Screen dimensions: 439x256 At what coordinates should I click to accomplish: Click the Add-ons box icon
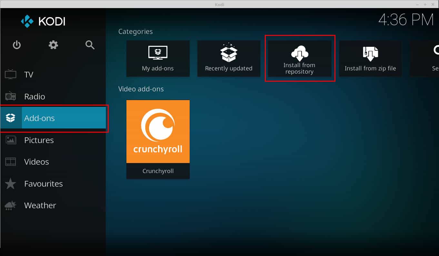pos(11,118)
